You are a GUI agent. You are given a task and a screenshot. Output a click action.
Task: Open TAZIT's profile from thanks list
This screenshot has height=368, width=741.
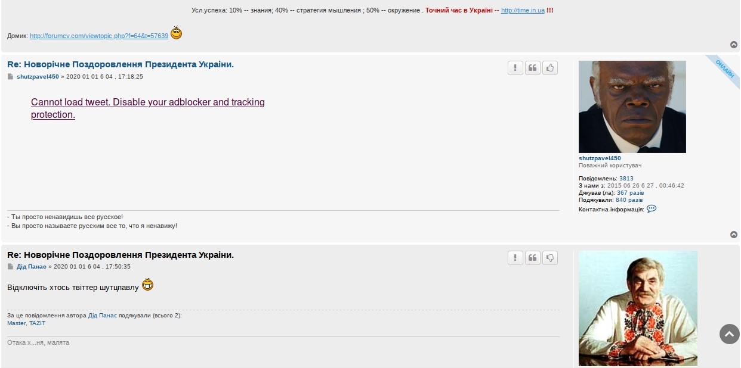37,323
